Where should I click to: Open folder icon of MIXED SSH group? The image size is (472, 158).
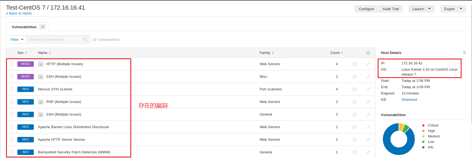pos(41,77)
